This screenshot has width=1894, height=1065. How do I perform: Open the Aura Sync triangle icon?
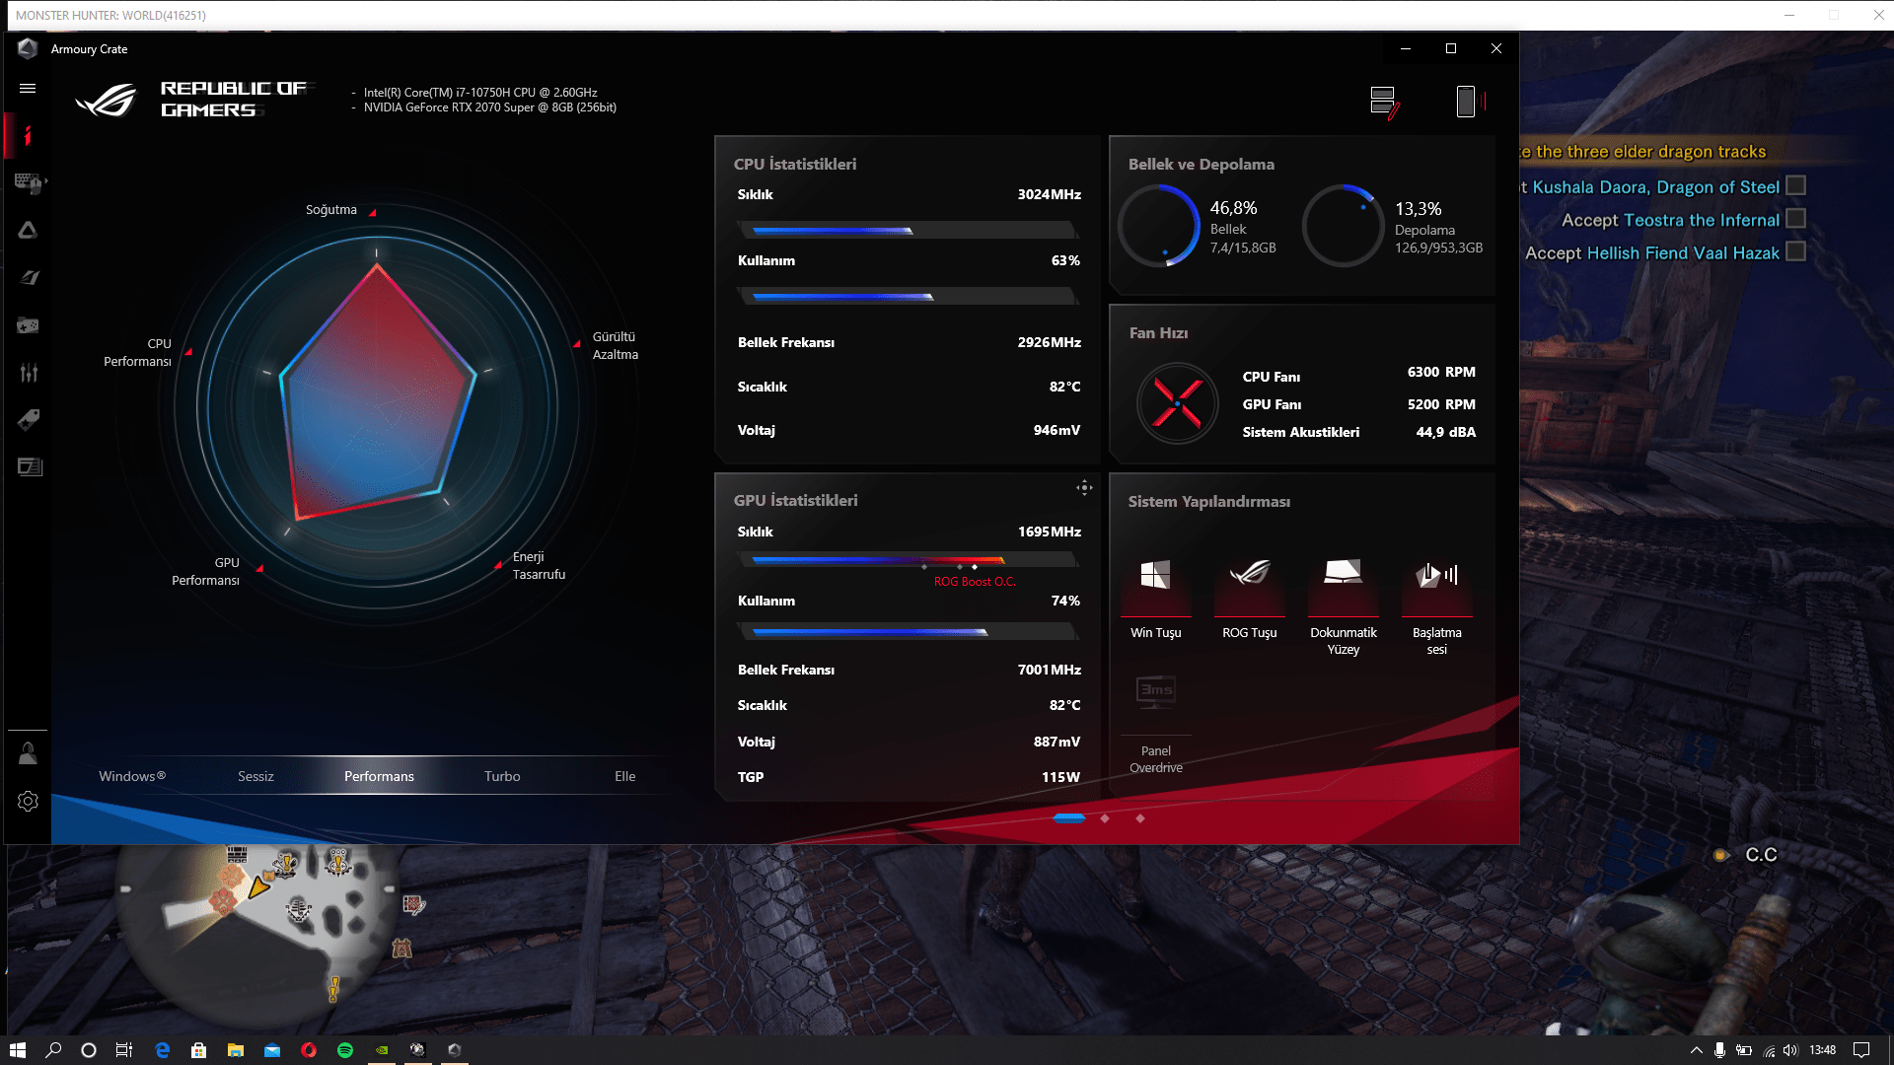[x=28, y=230]
